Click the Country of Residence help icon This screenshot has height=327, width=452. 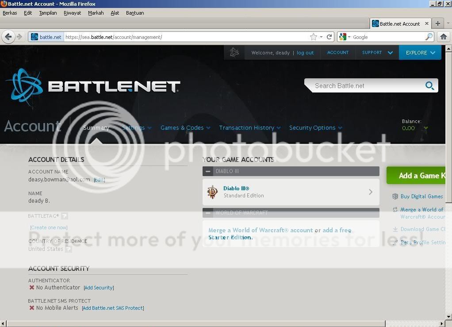68,249
